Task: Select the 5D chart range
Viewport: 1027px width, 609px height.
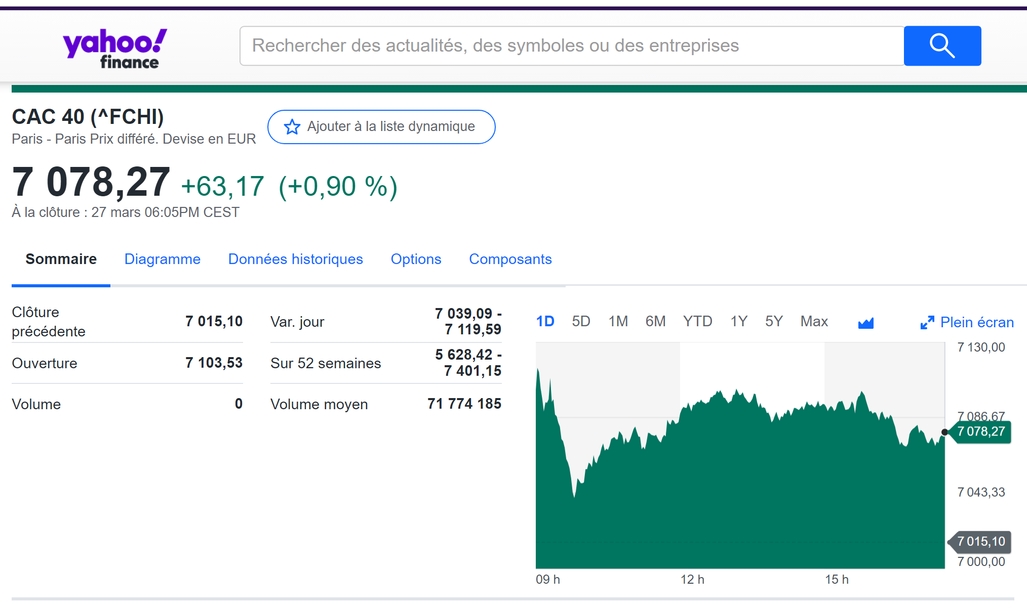Action: (581, 321)
